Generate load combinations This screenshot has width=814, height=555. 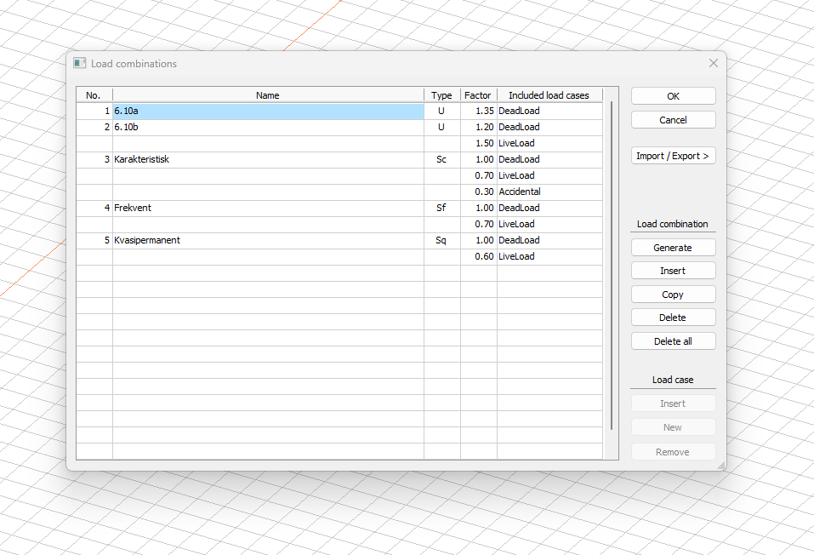tap(673, 248)
